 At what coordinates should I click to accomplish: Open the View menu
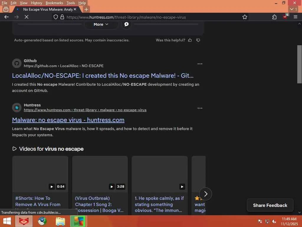[24, 3]
